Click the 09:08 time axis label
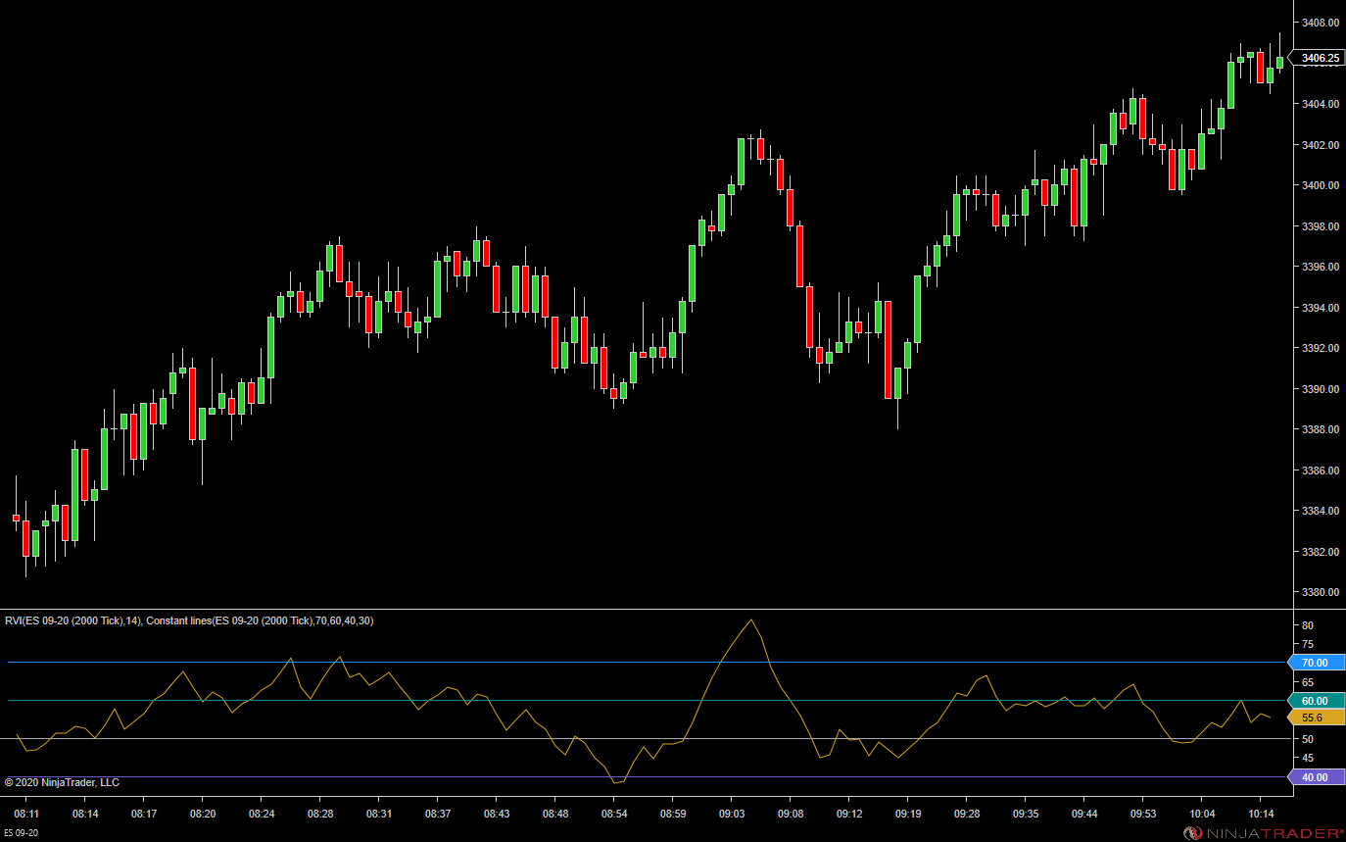Viewport: 1346px width, 842px height. click(x=791, y=815)
